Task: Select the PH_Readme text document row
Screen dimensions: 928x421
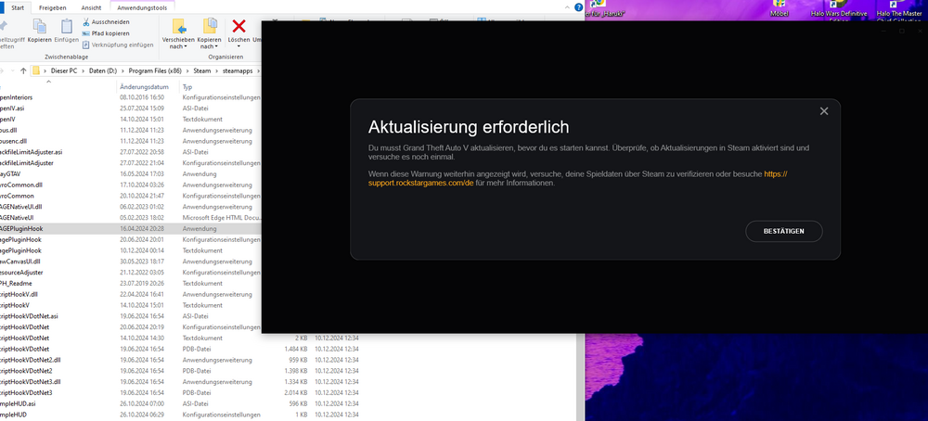Action: coord(131,283)
